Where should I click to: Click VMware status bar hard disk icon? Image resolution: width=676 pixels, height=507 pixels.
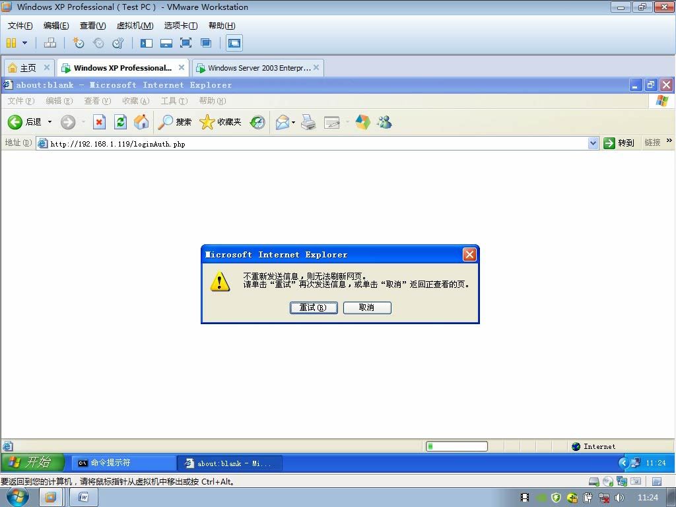594,481
